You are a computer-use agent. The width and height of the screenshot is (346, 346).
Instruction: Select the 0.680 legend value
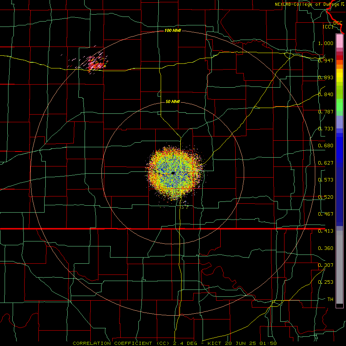326,146
